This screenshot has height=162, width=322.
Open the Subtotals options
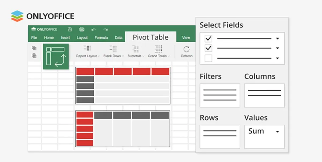pyautogui.click(x=136, y=51)
